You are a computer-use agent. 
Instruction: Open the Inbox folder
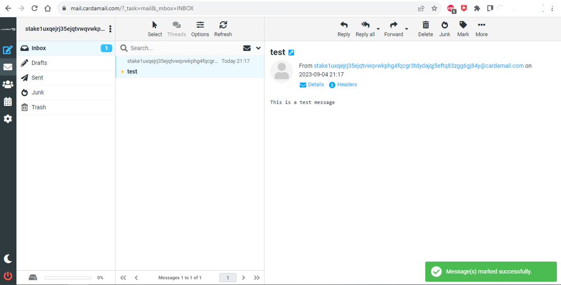[x=66, y=48]
